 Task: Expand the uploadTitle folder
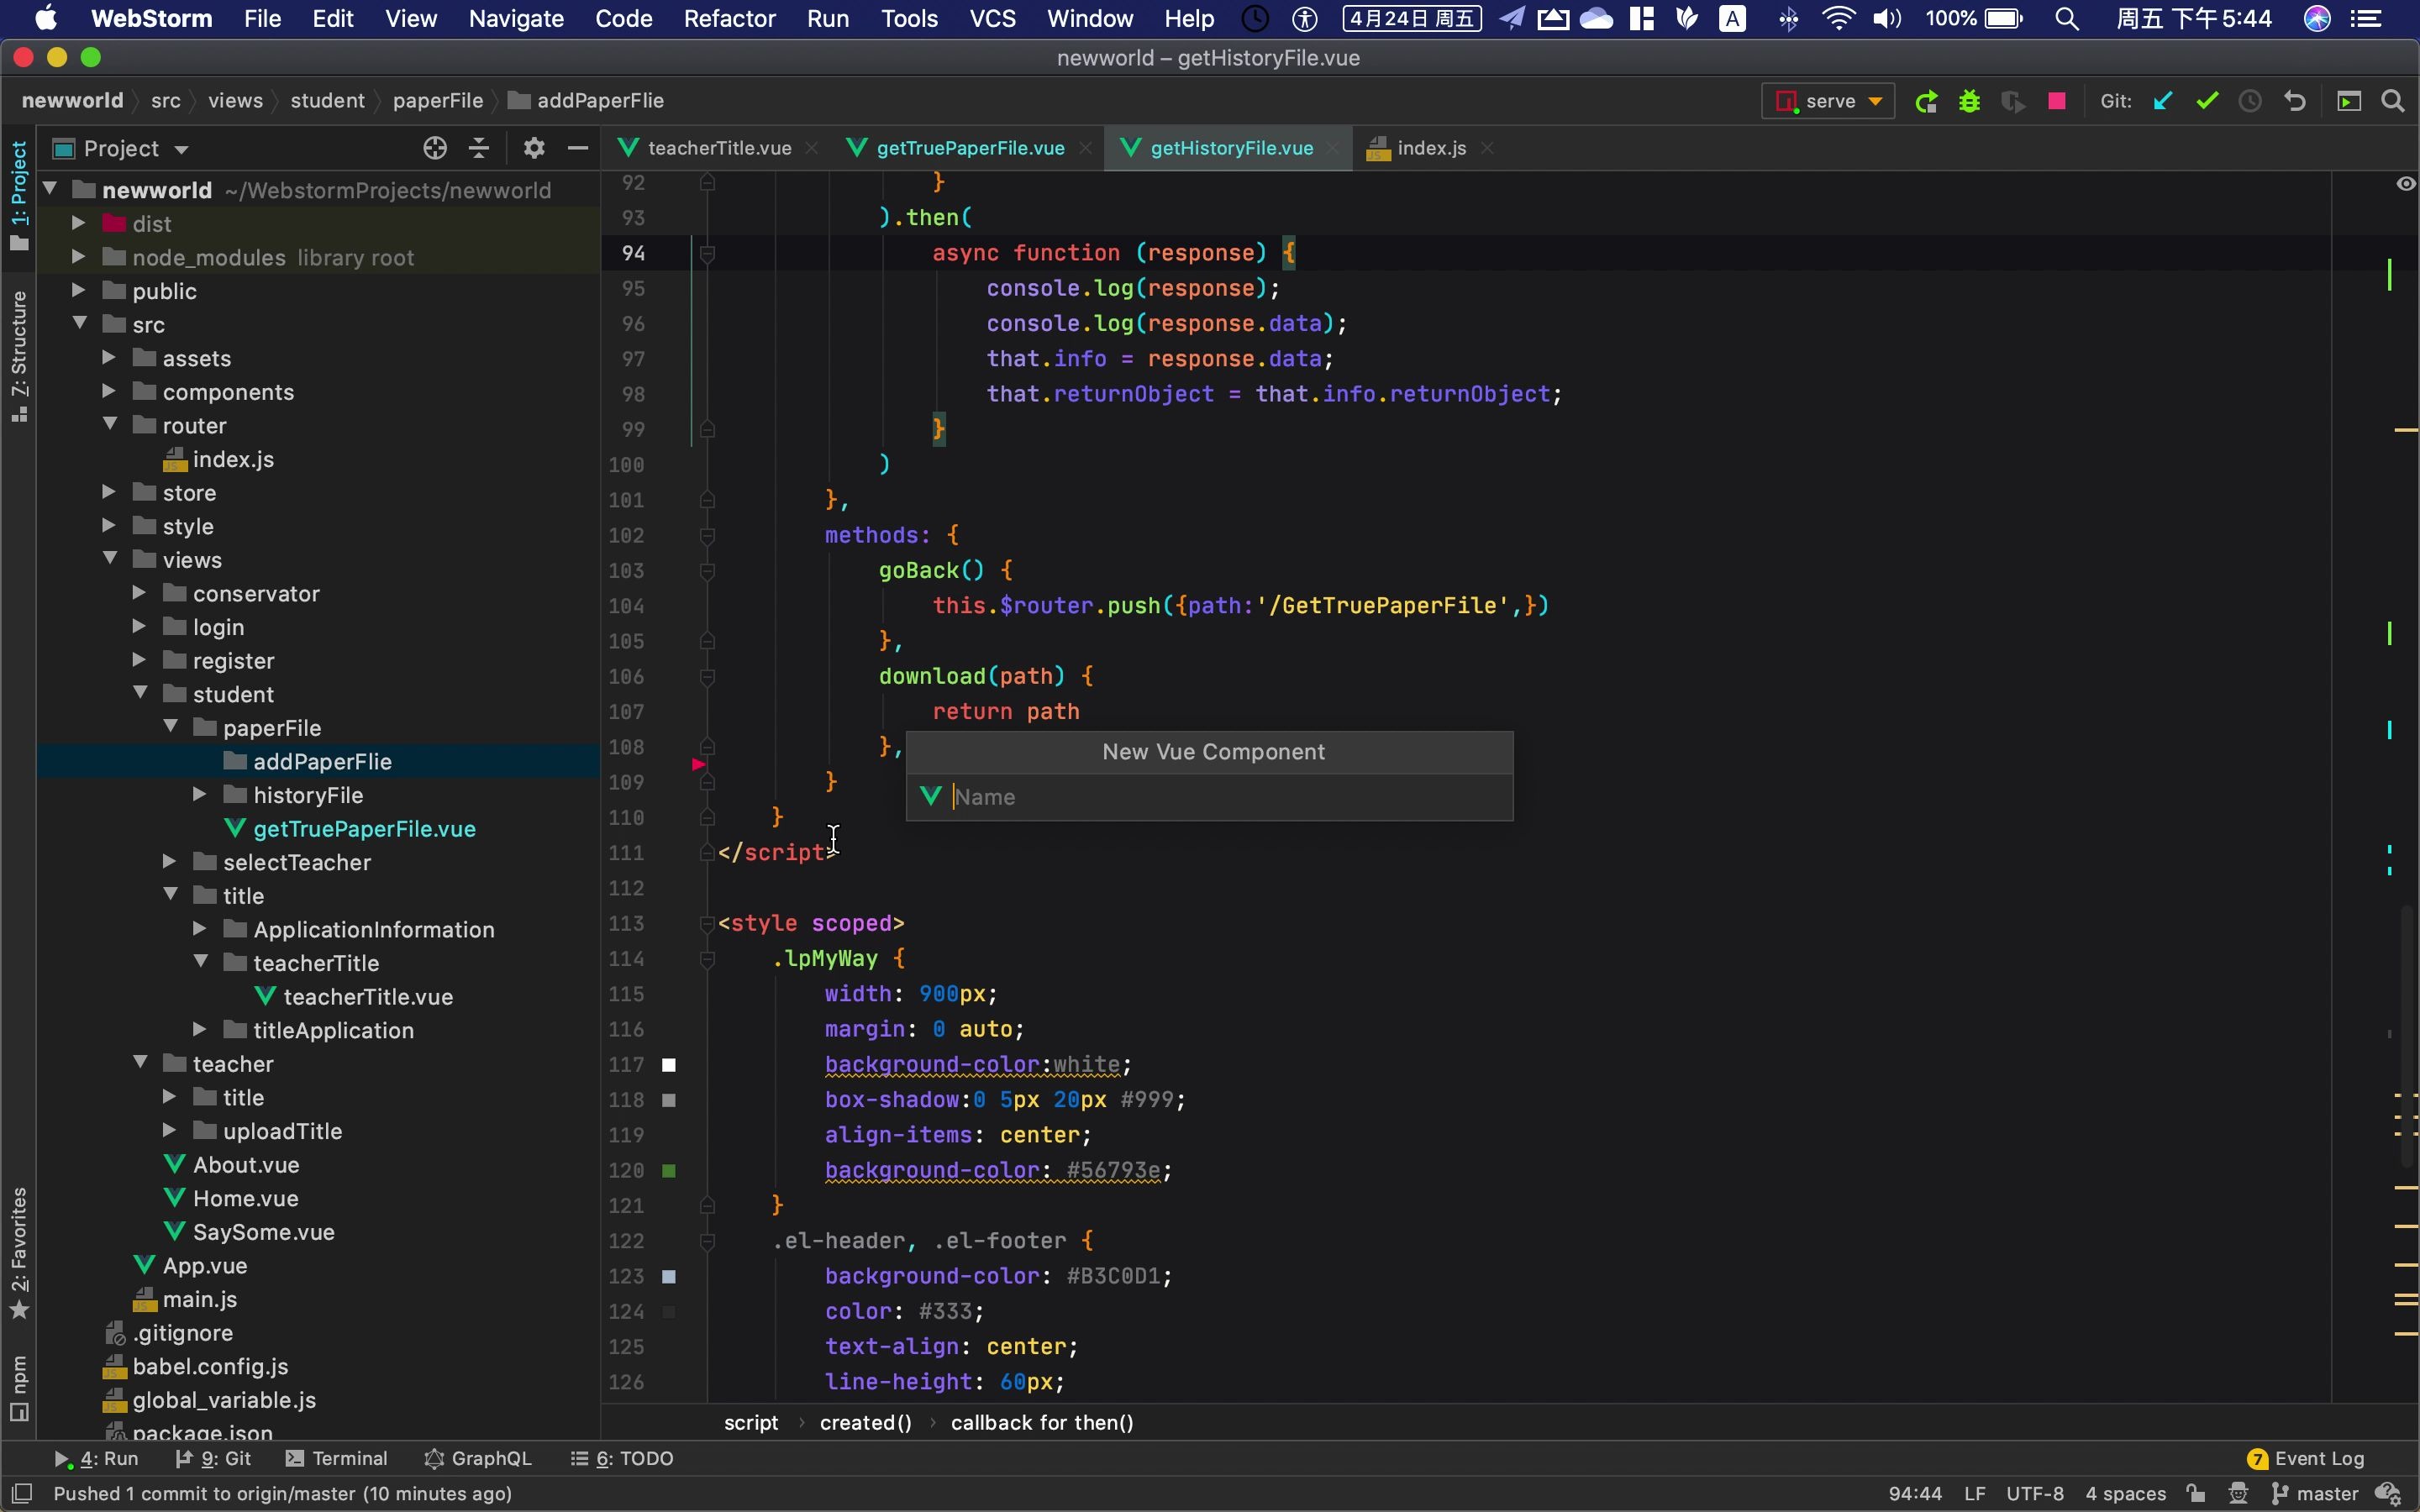pyautogui.click(x=170, y=1130)
